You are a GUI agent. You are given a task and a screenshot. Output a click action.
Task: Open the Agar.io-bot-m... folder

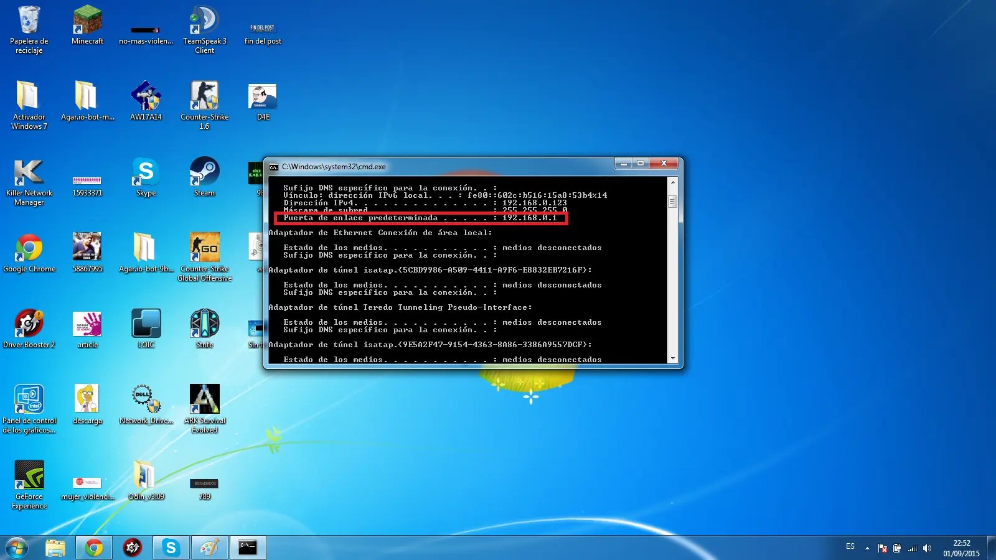click(x=87, y=100)
